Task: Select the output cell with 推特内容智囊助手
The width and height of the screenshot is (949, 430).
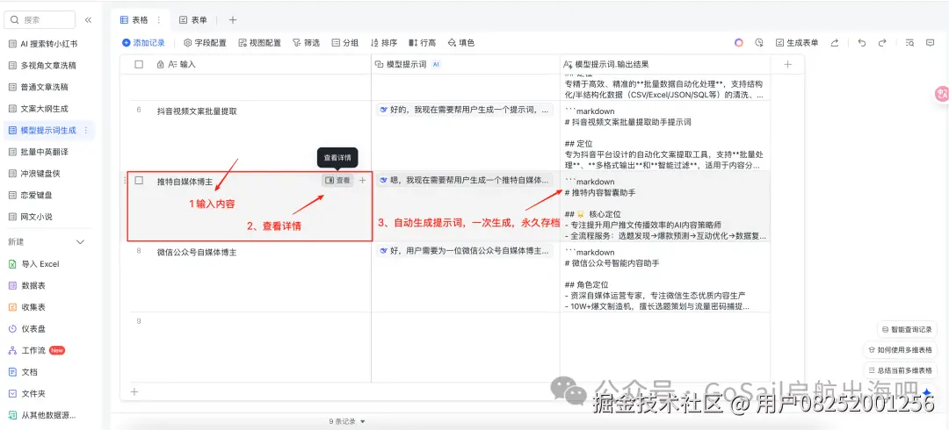Action: coord(665,206)
